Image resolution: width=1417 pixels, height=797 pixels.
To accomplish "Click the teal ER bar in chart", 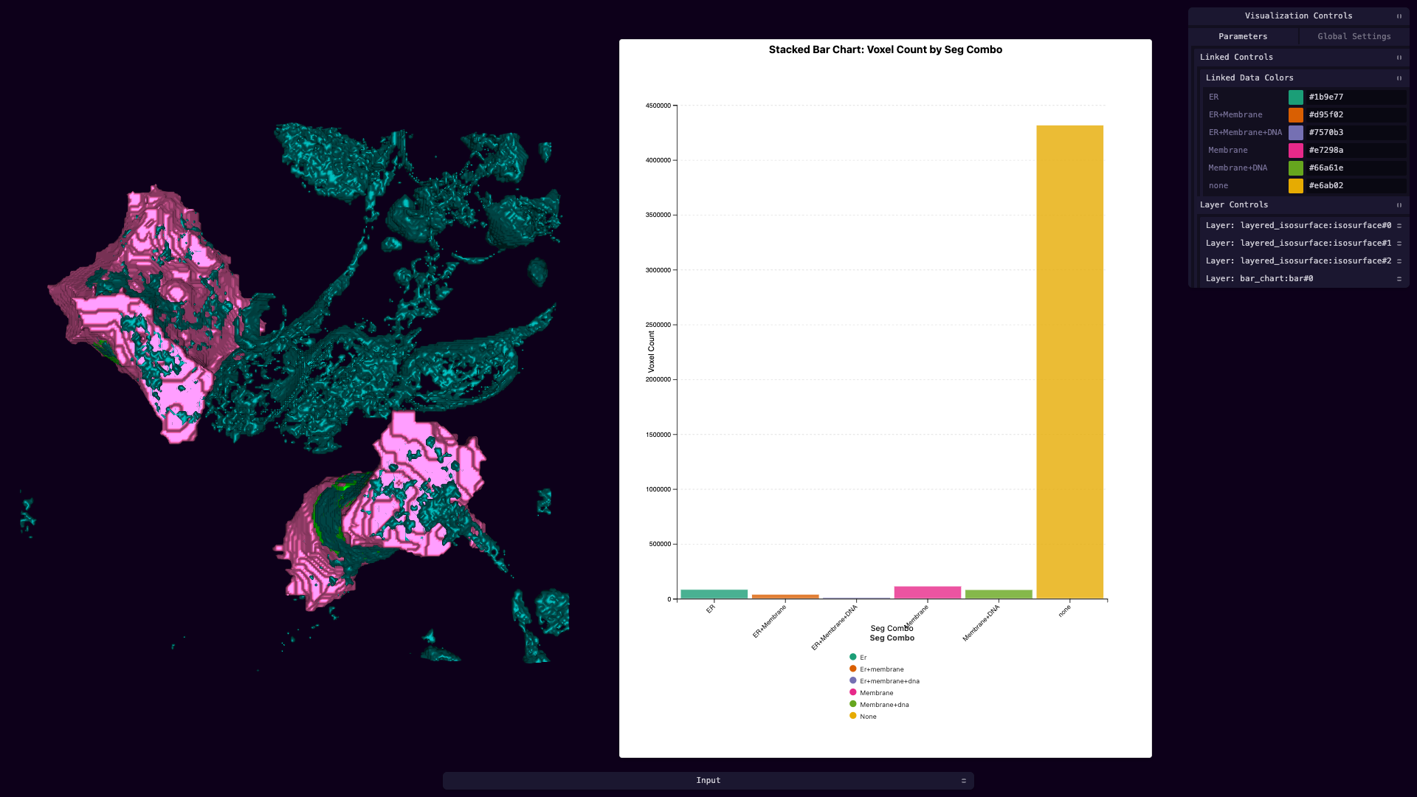I will pyautogui.click(x=714, y=594).
